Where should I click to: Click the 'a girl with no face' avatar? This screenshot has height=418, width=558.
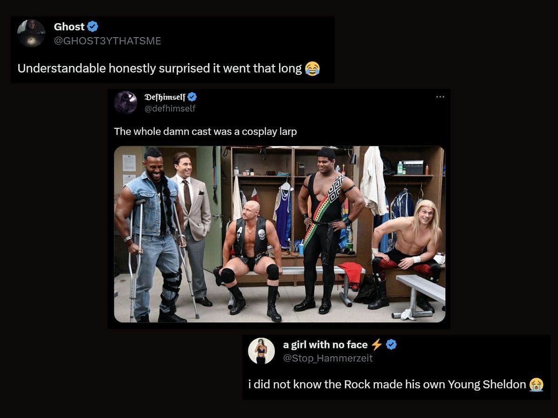pyautogui.click(x=261, y=351)
